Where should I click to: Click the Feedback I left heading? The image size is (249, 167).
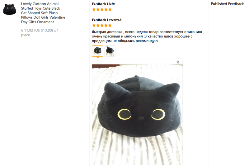103,4
